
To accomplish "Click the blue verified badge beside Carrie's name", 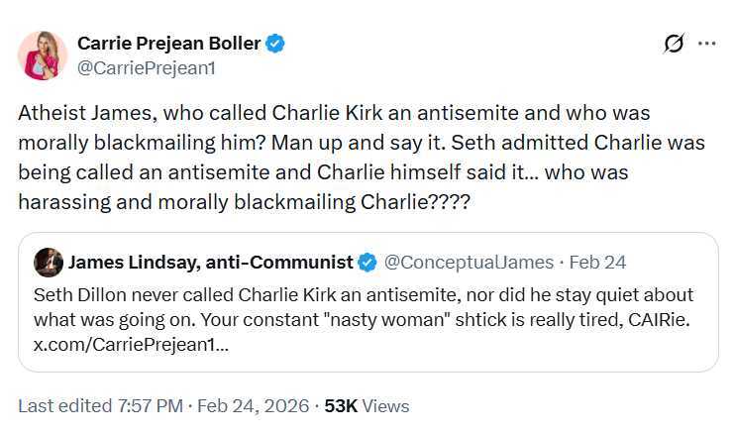I will 278,43.
